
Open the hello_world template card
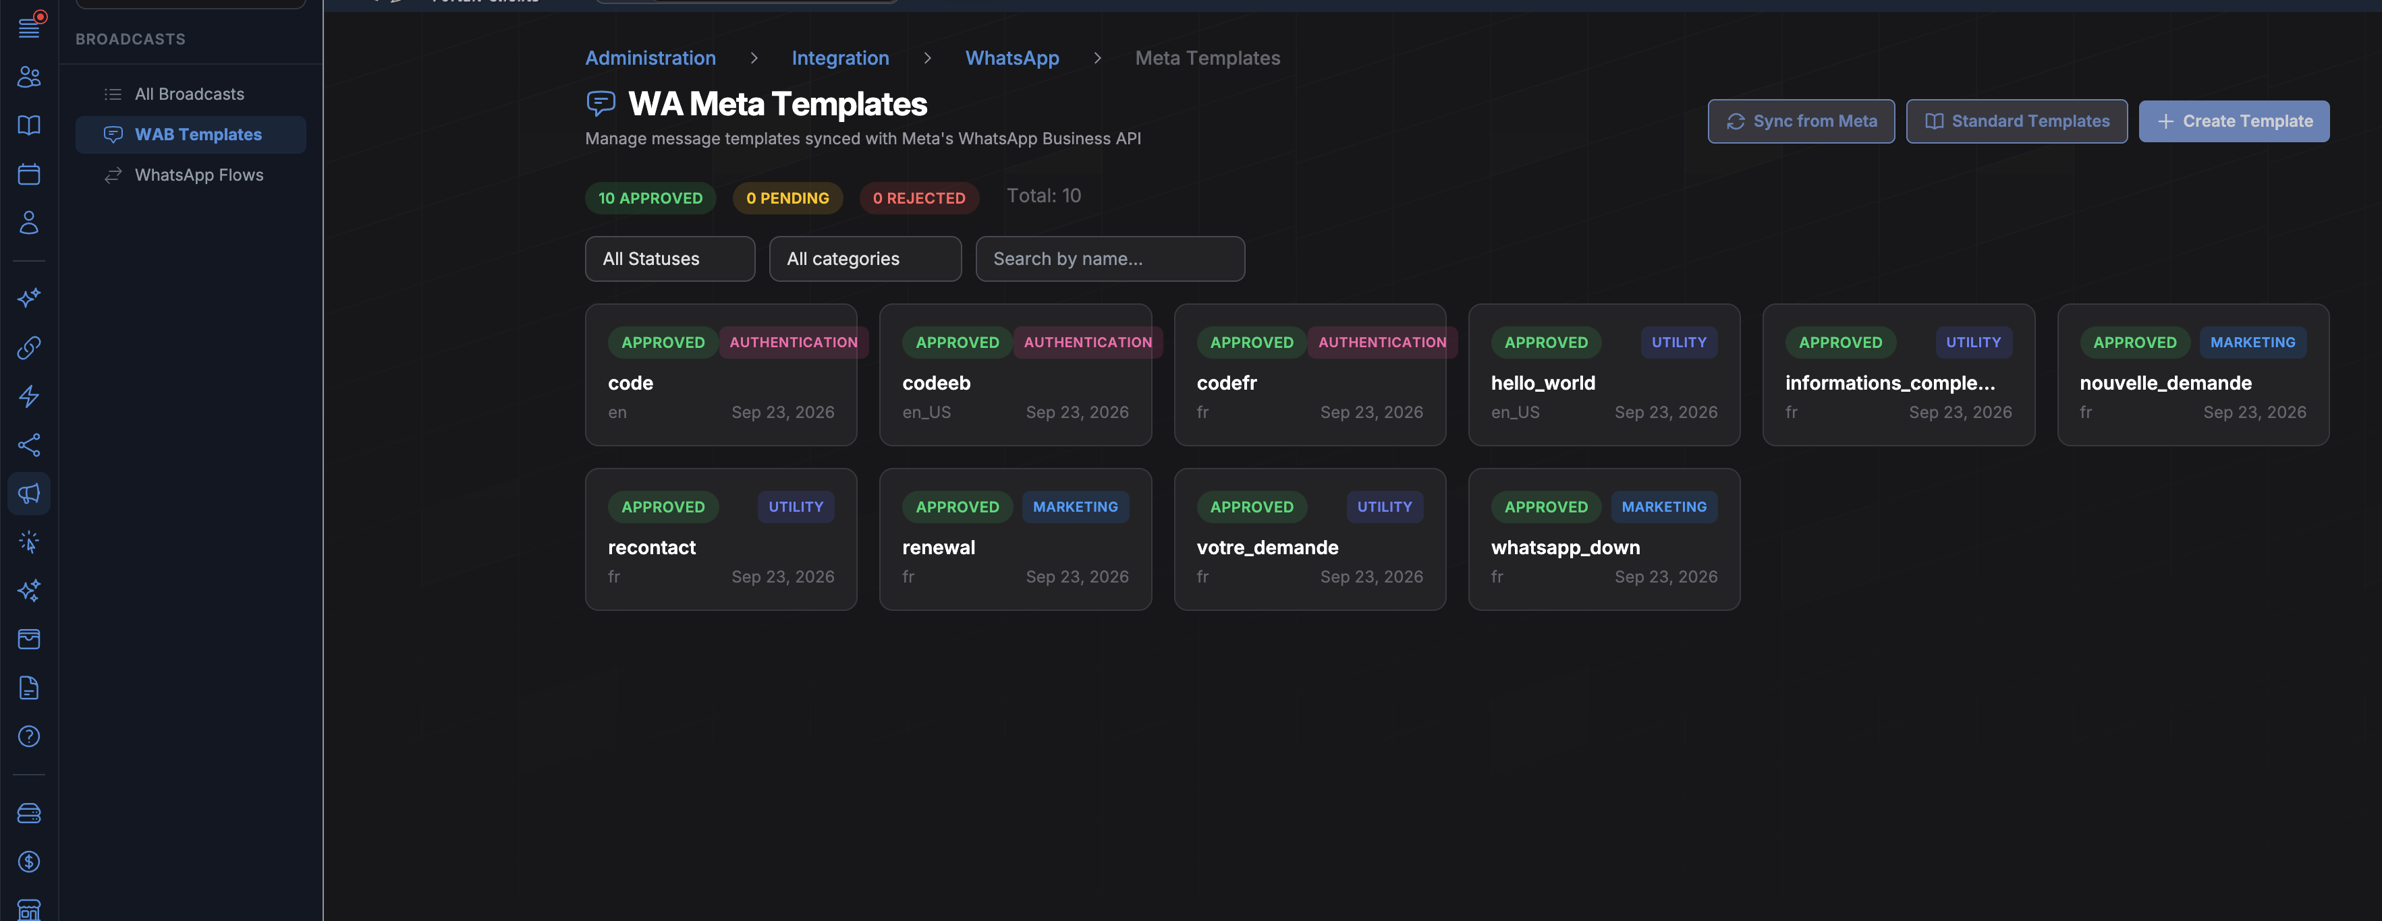[1603, 375]
